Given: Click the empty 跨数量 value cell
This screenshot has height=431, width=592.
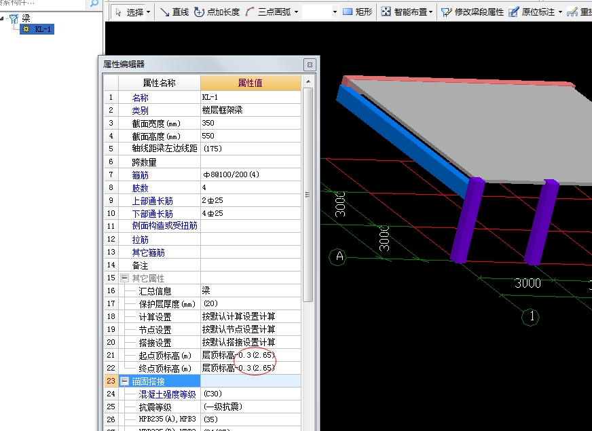Looking at the screenshot, I should [x=251, y=162].
